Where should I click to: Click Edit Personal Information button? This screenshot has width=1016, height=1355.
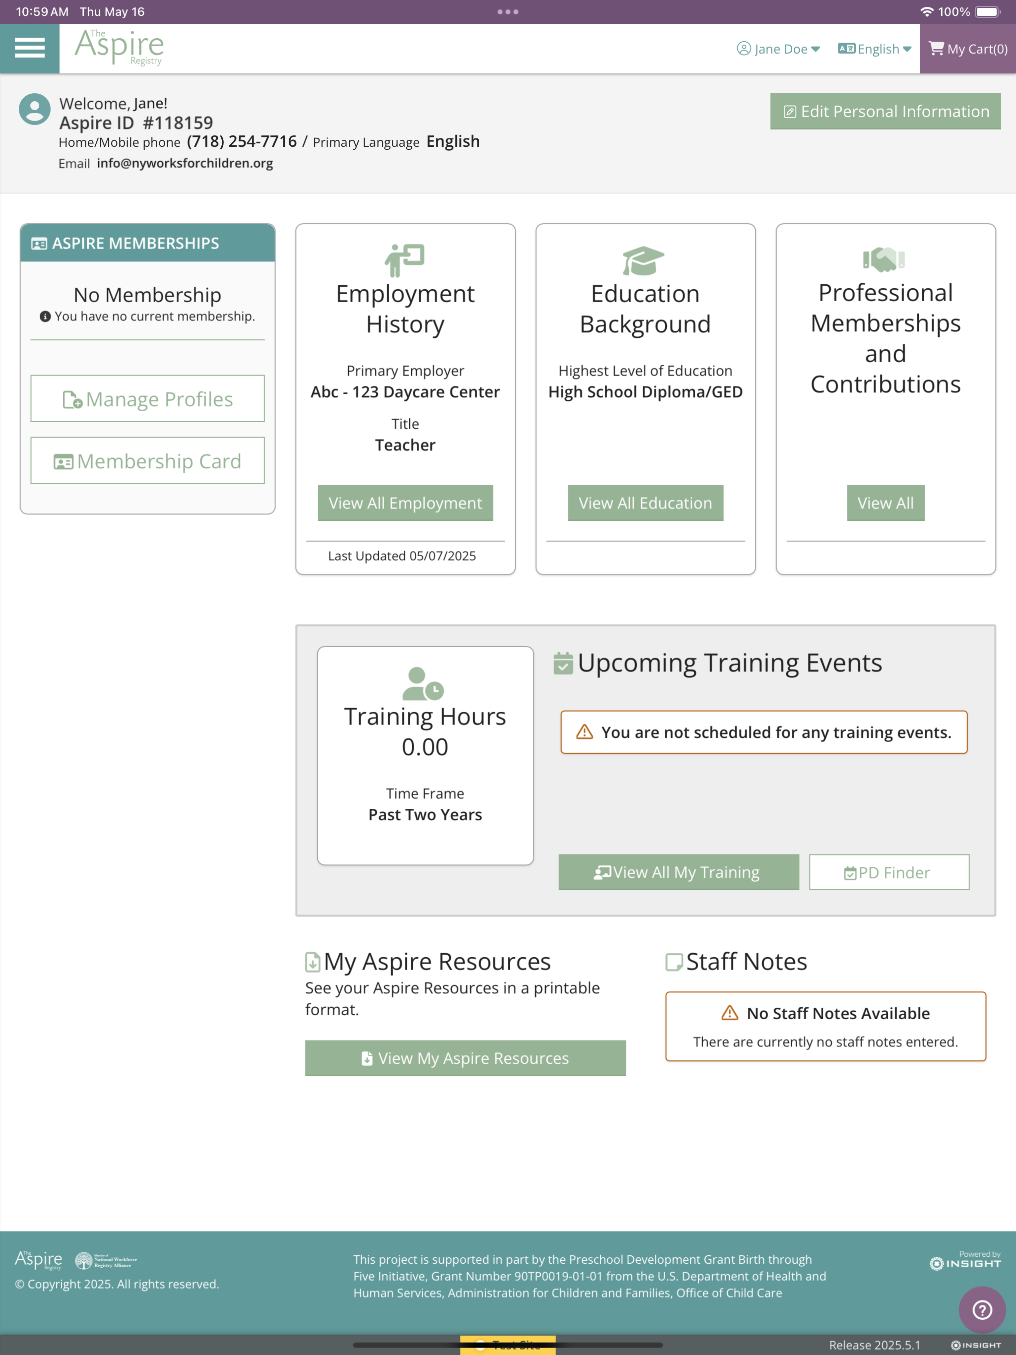tap(885, 112)
